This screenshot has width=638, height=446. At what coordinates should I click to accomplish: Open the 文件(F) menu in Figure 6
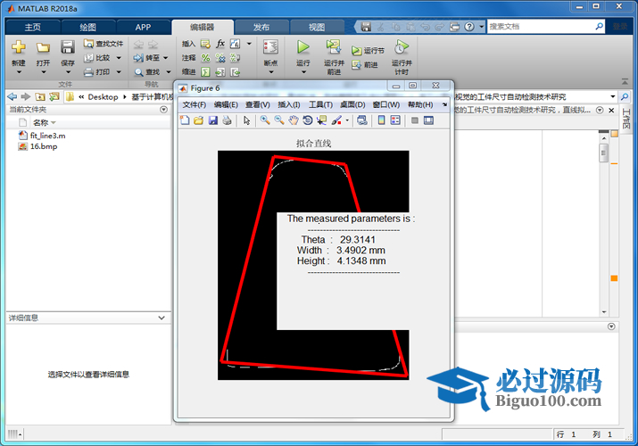[195, 105]
